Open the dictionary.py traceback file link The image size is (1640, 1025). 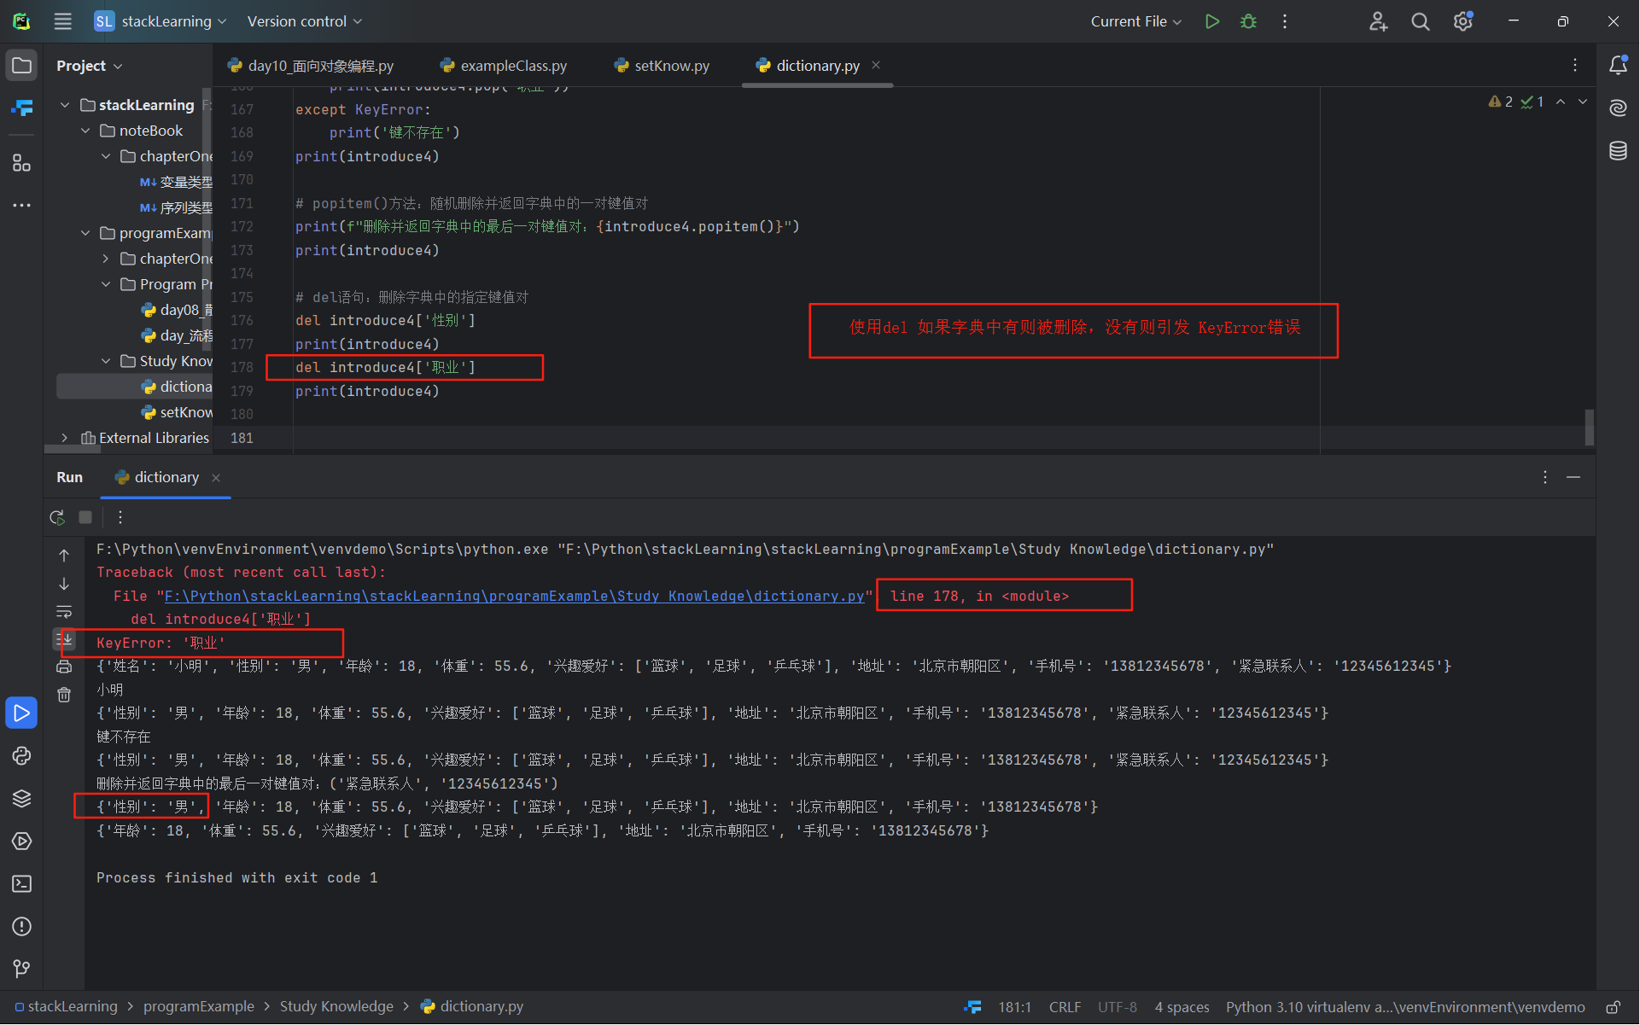point(514,597)
